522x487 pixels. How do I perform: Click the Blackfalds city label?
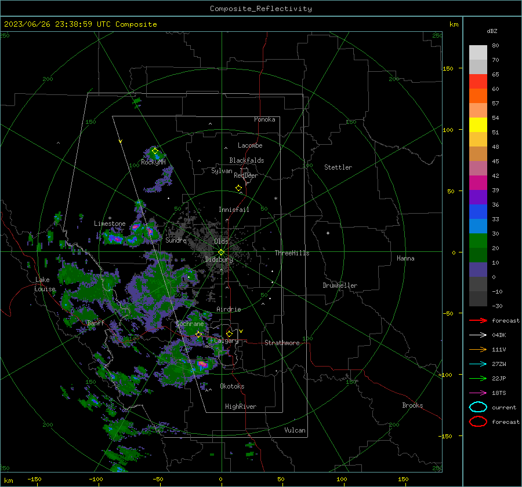click(246, 160)
